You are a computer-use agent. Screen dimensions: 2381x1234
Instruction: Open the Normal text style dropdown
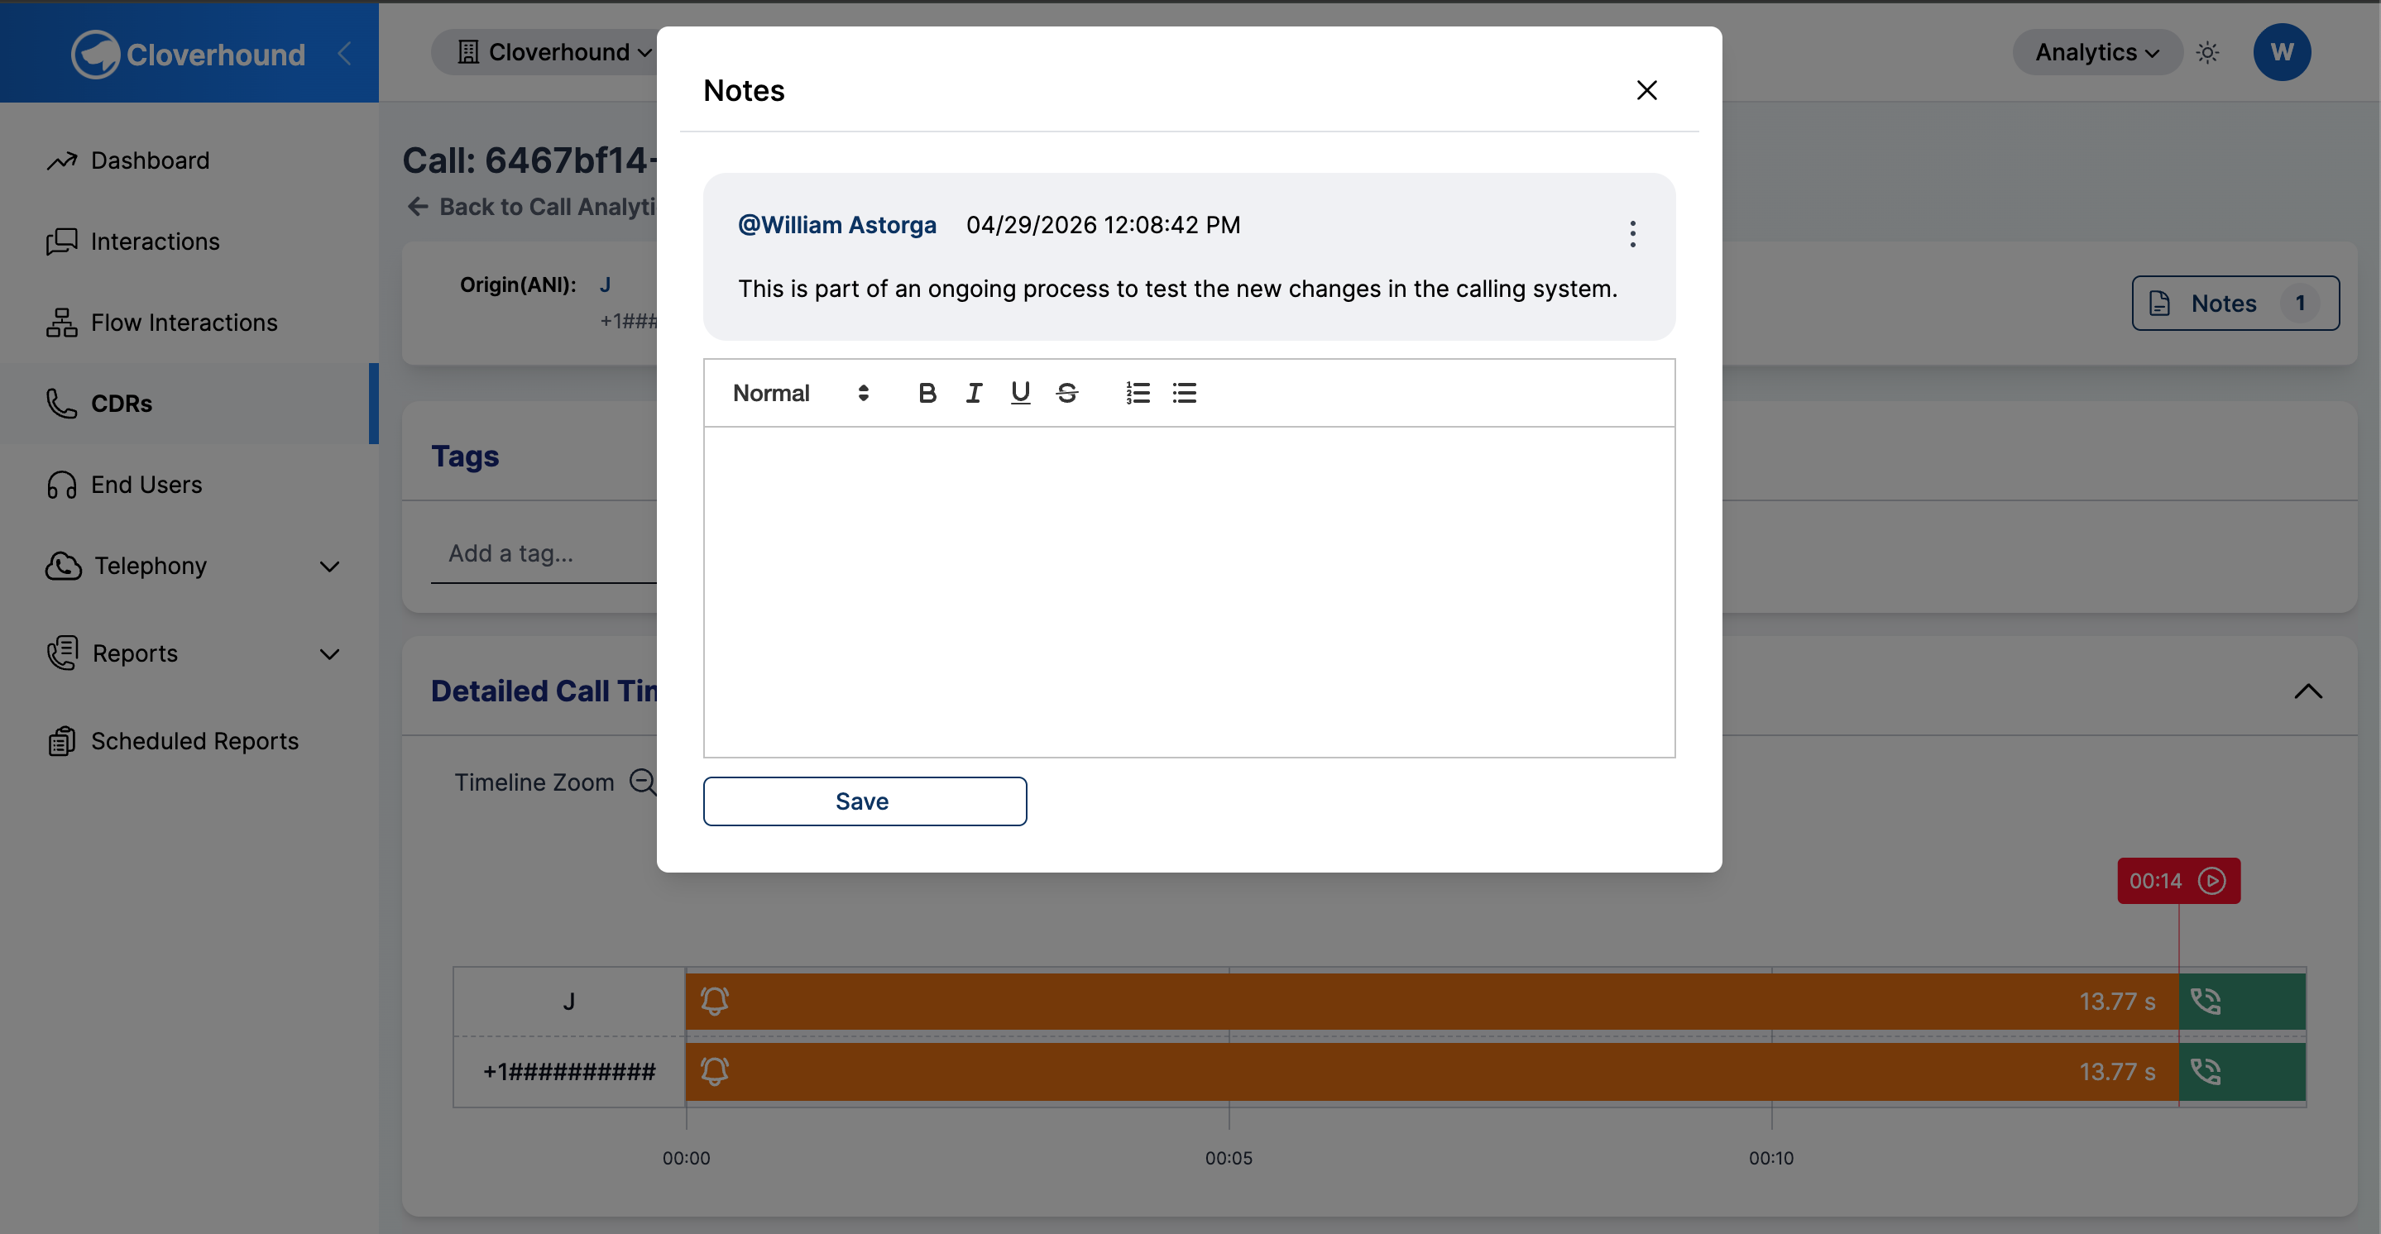point(801,393)
